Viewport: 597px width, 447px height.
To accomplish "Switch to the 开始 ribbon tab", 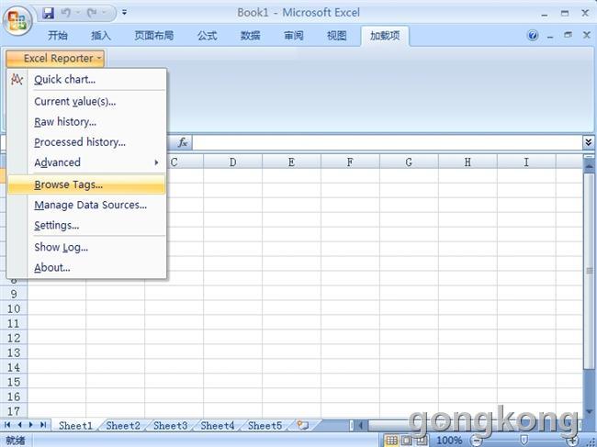I will click(x=58, y=36).
